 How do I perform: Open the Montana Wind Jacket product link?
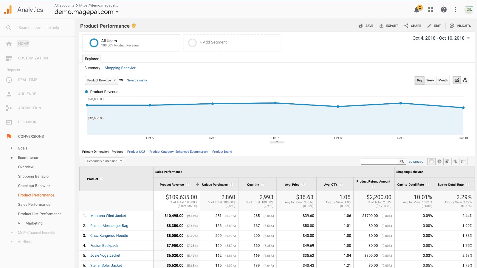[108, 216]
